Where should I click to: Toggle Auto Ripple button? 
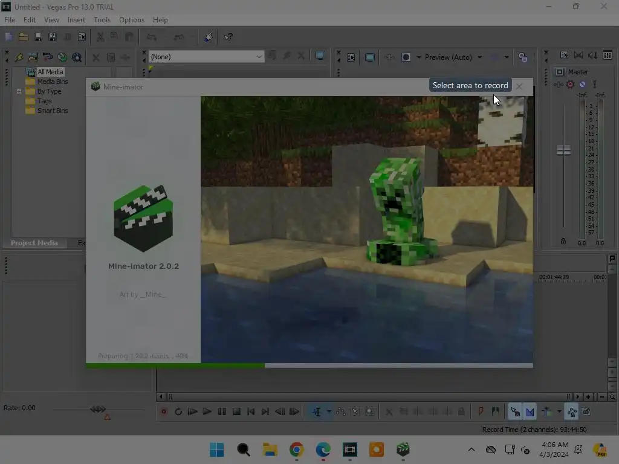tap(546, 411)
